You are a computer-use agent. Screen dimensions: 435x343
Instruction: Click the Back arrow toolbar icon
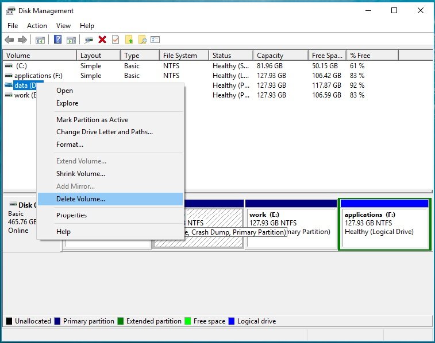[9, 40]
